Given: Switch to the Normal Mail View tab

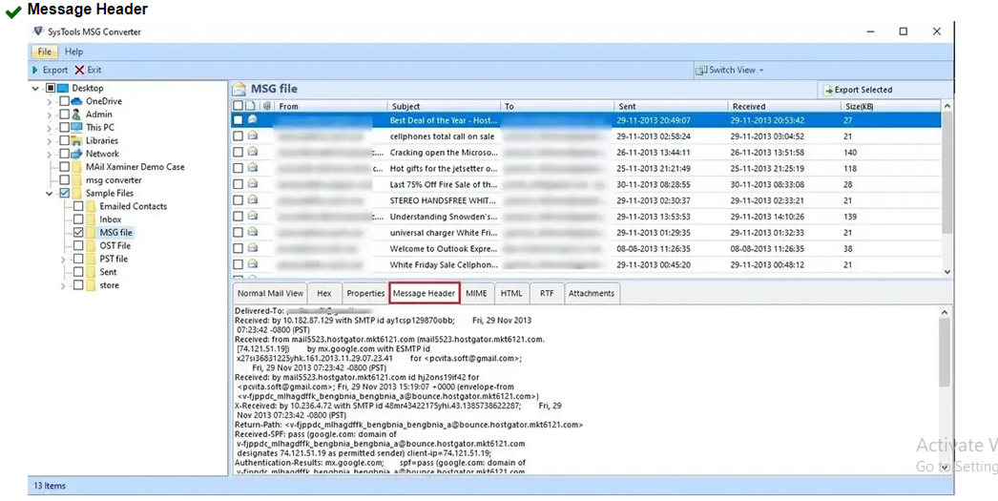Looking at the screenshot, I should point(271,294).
